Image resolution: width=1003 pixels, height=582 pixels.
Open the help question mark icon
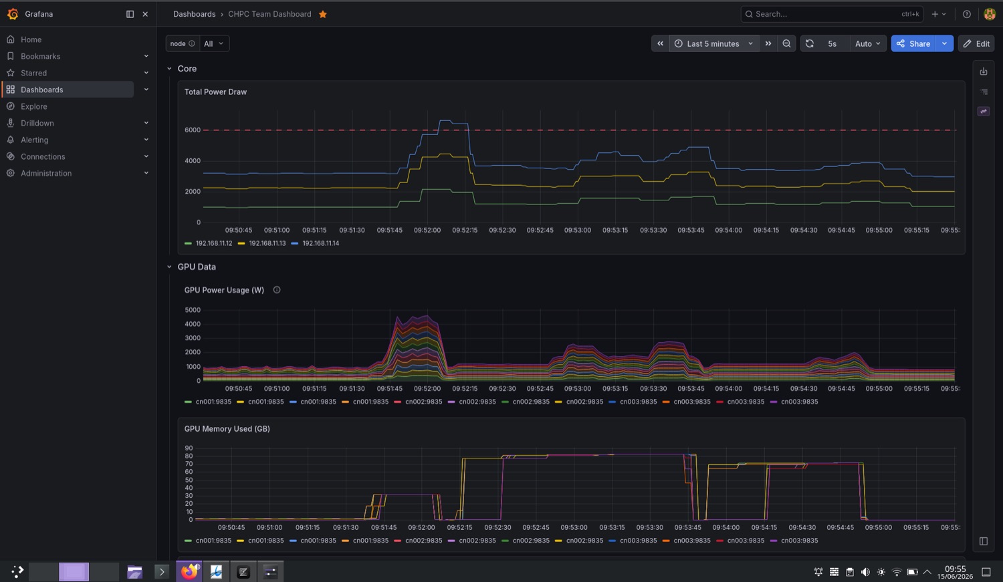pos(967,14)
